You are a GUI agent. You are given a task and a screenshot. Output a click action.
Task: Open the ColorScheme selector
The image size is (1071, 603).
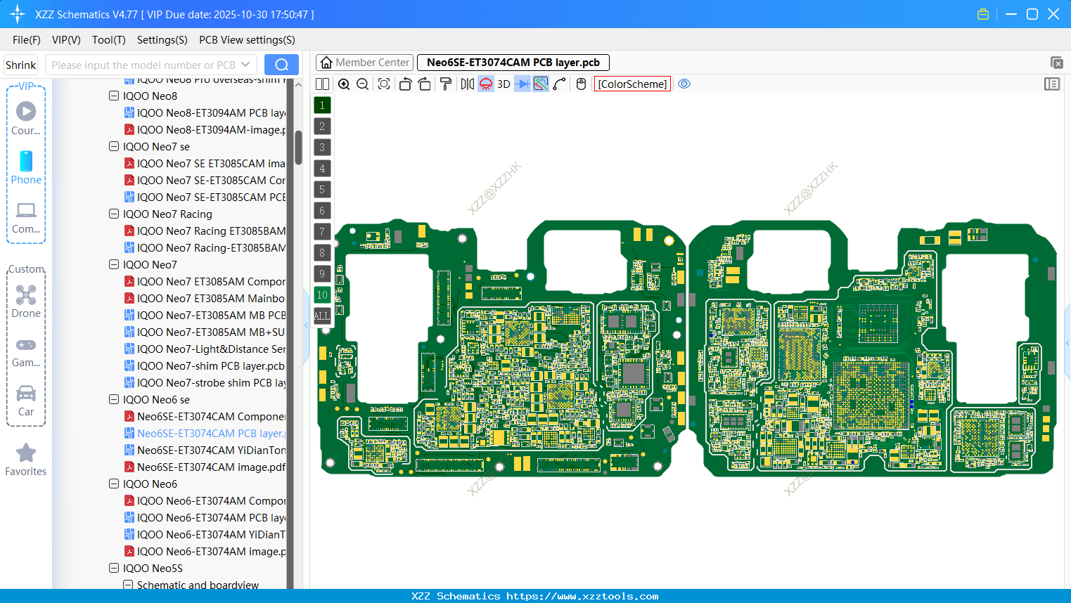pyautogui.click(x=632, y=84)
